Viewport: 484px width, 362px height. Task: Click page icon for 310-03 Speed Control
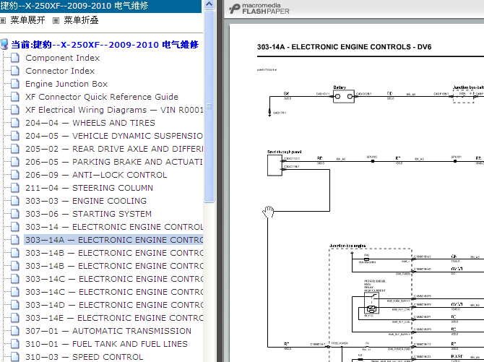click(x=15, y=357)
